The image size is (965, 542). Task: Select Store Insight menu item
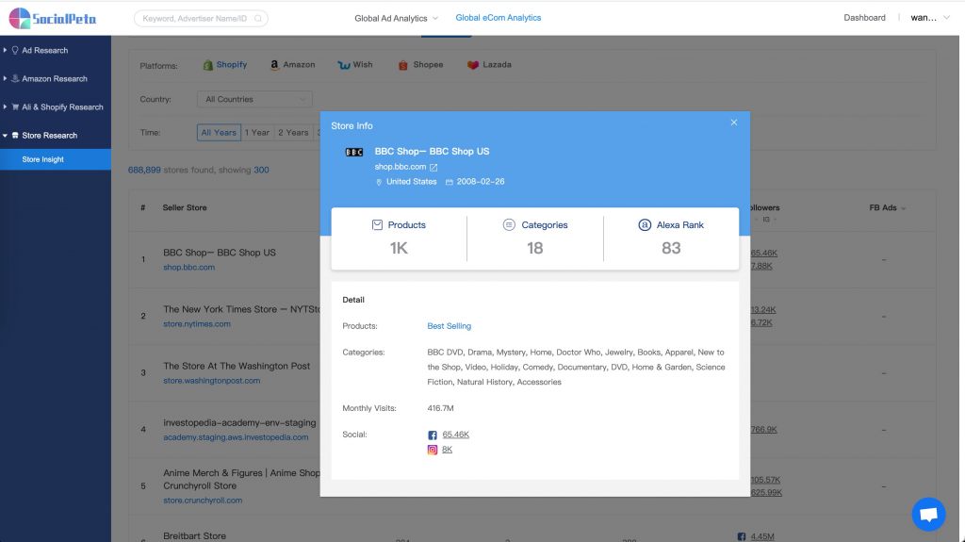tap(56, 159)
